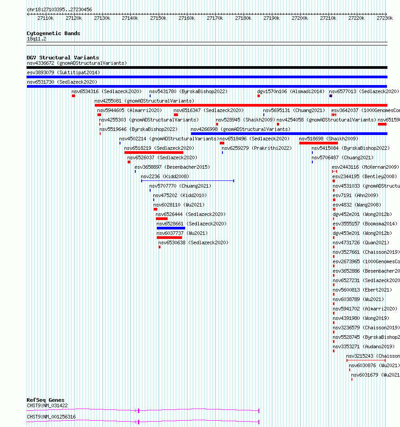This screenshot has width=400, height=427.
Task: Select variant nsv6518496 (Sedlazeck2020)
Action: click(254, 139)
